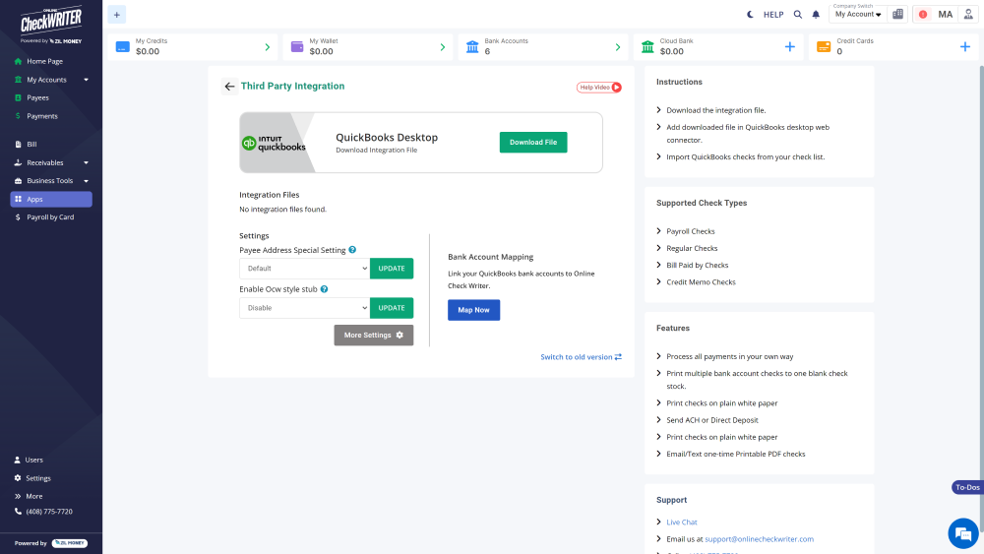This screenshot has width=984, height=554.
Task: Add a Credit Card with the plus icon
Action: pyautogui.click(x=964, y=46)
